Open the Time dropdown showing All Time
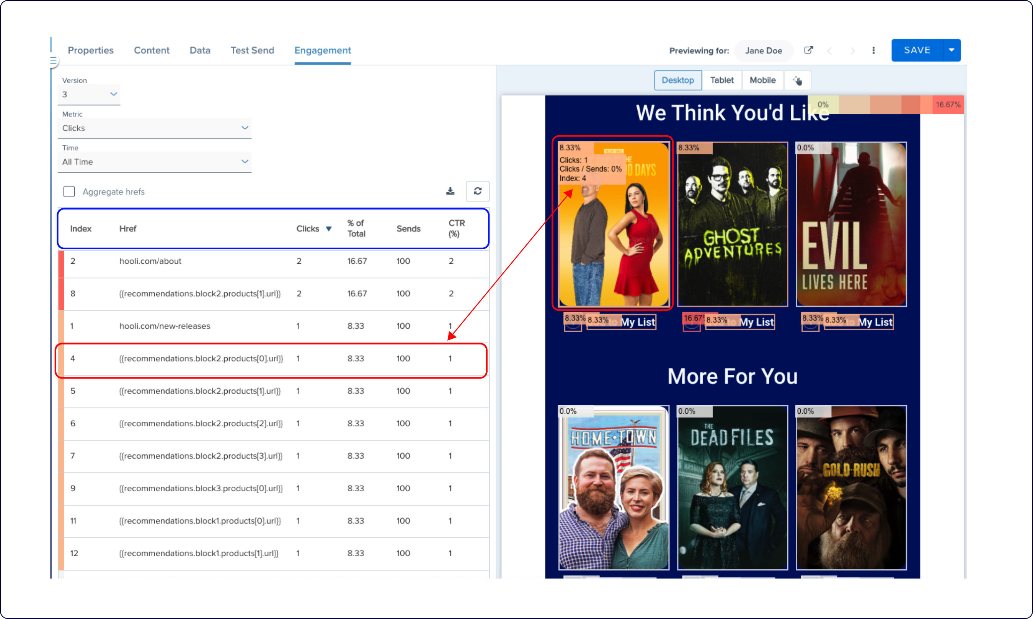 coord(155,162)
